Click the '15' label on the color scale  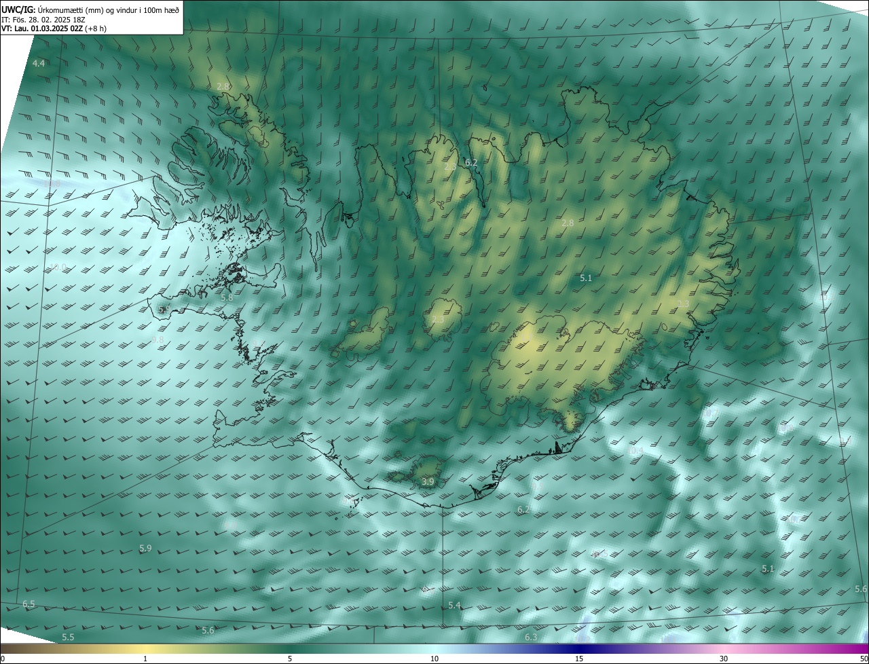(x=579, y=659)
